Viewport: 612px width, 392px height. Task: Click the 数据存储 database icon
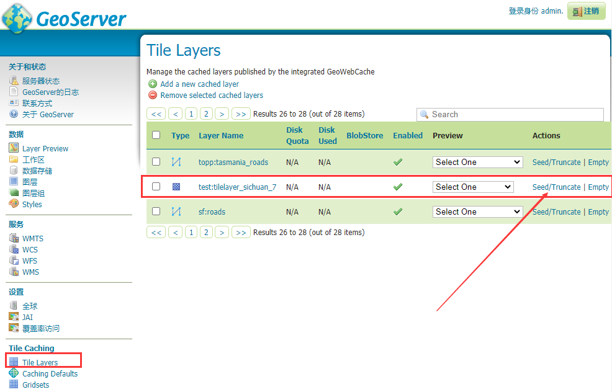[14, 171]
